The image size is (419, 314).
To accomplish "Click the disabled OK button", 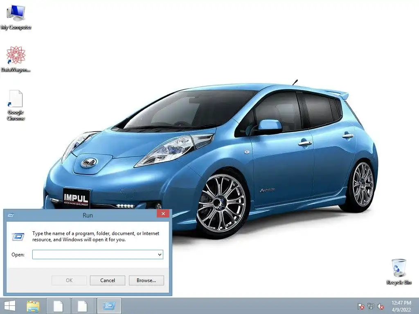I will [x=69, y=280].
